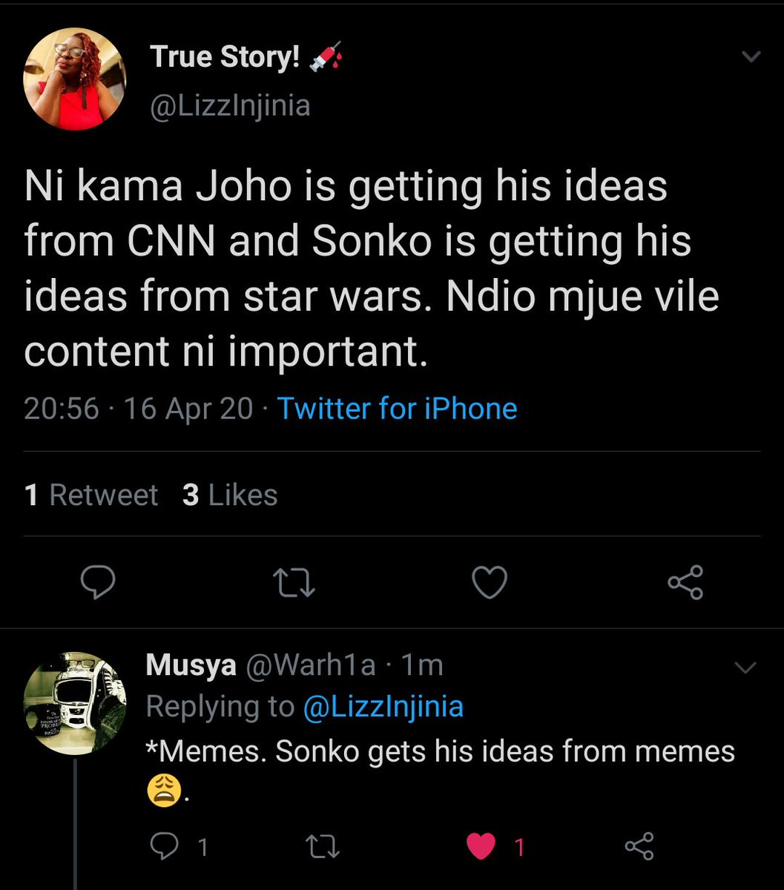
Task: Unlike Musya's reply
Action: [481, 847]
